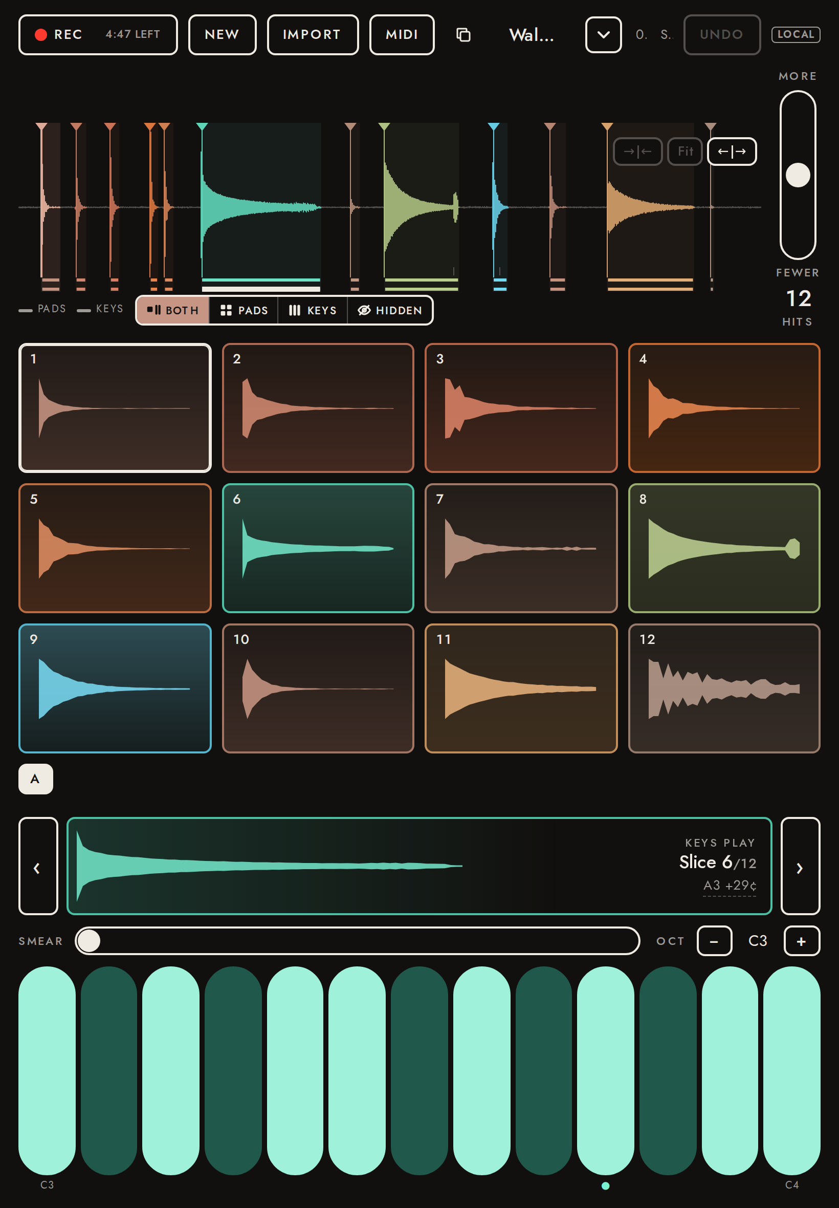
Task: Trigger pad 11 tan slice
Action: tap(521, 688)
